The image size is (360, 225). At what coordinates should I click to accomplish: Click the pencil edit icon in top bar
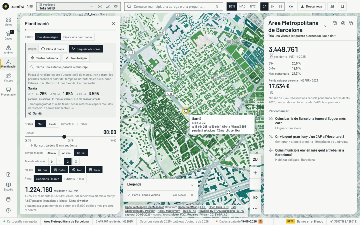108,6
